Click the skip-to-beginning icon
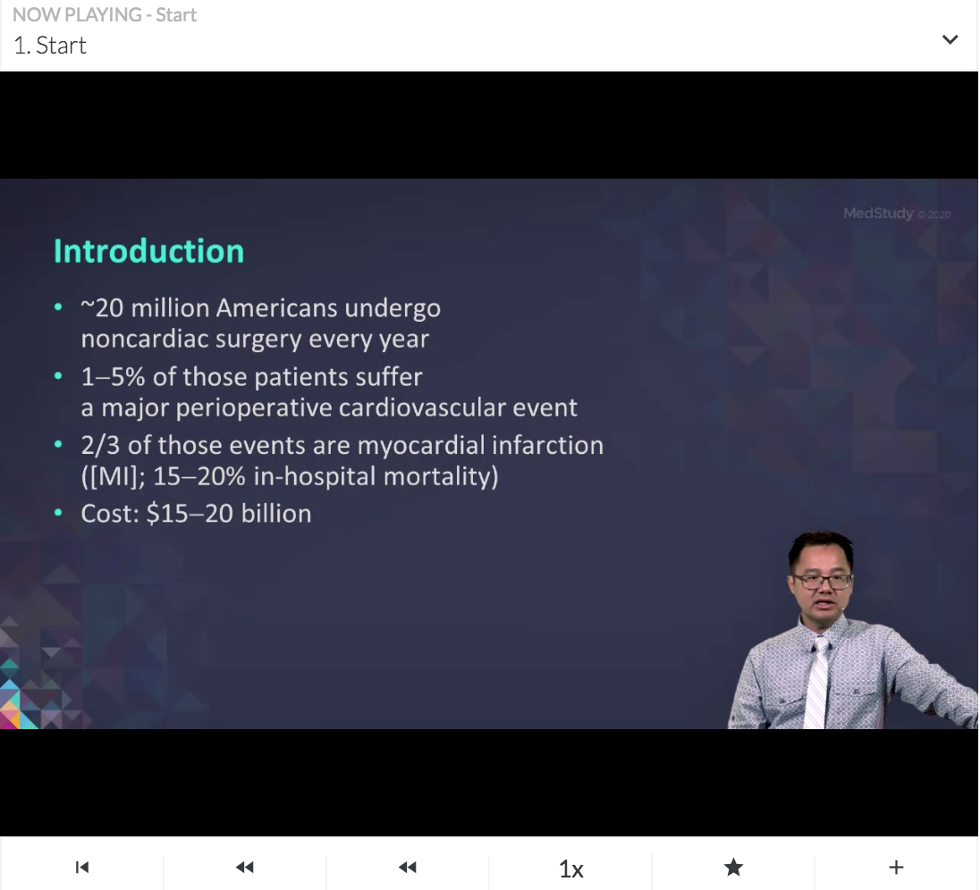The height and width of the screenshot is (890, 980). (81, 867)
